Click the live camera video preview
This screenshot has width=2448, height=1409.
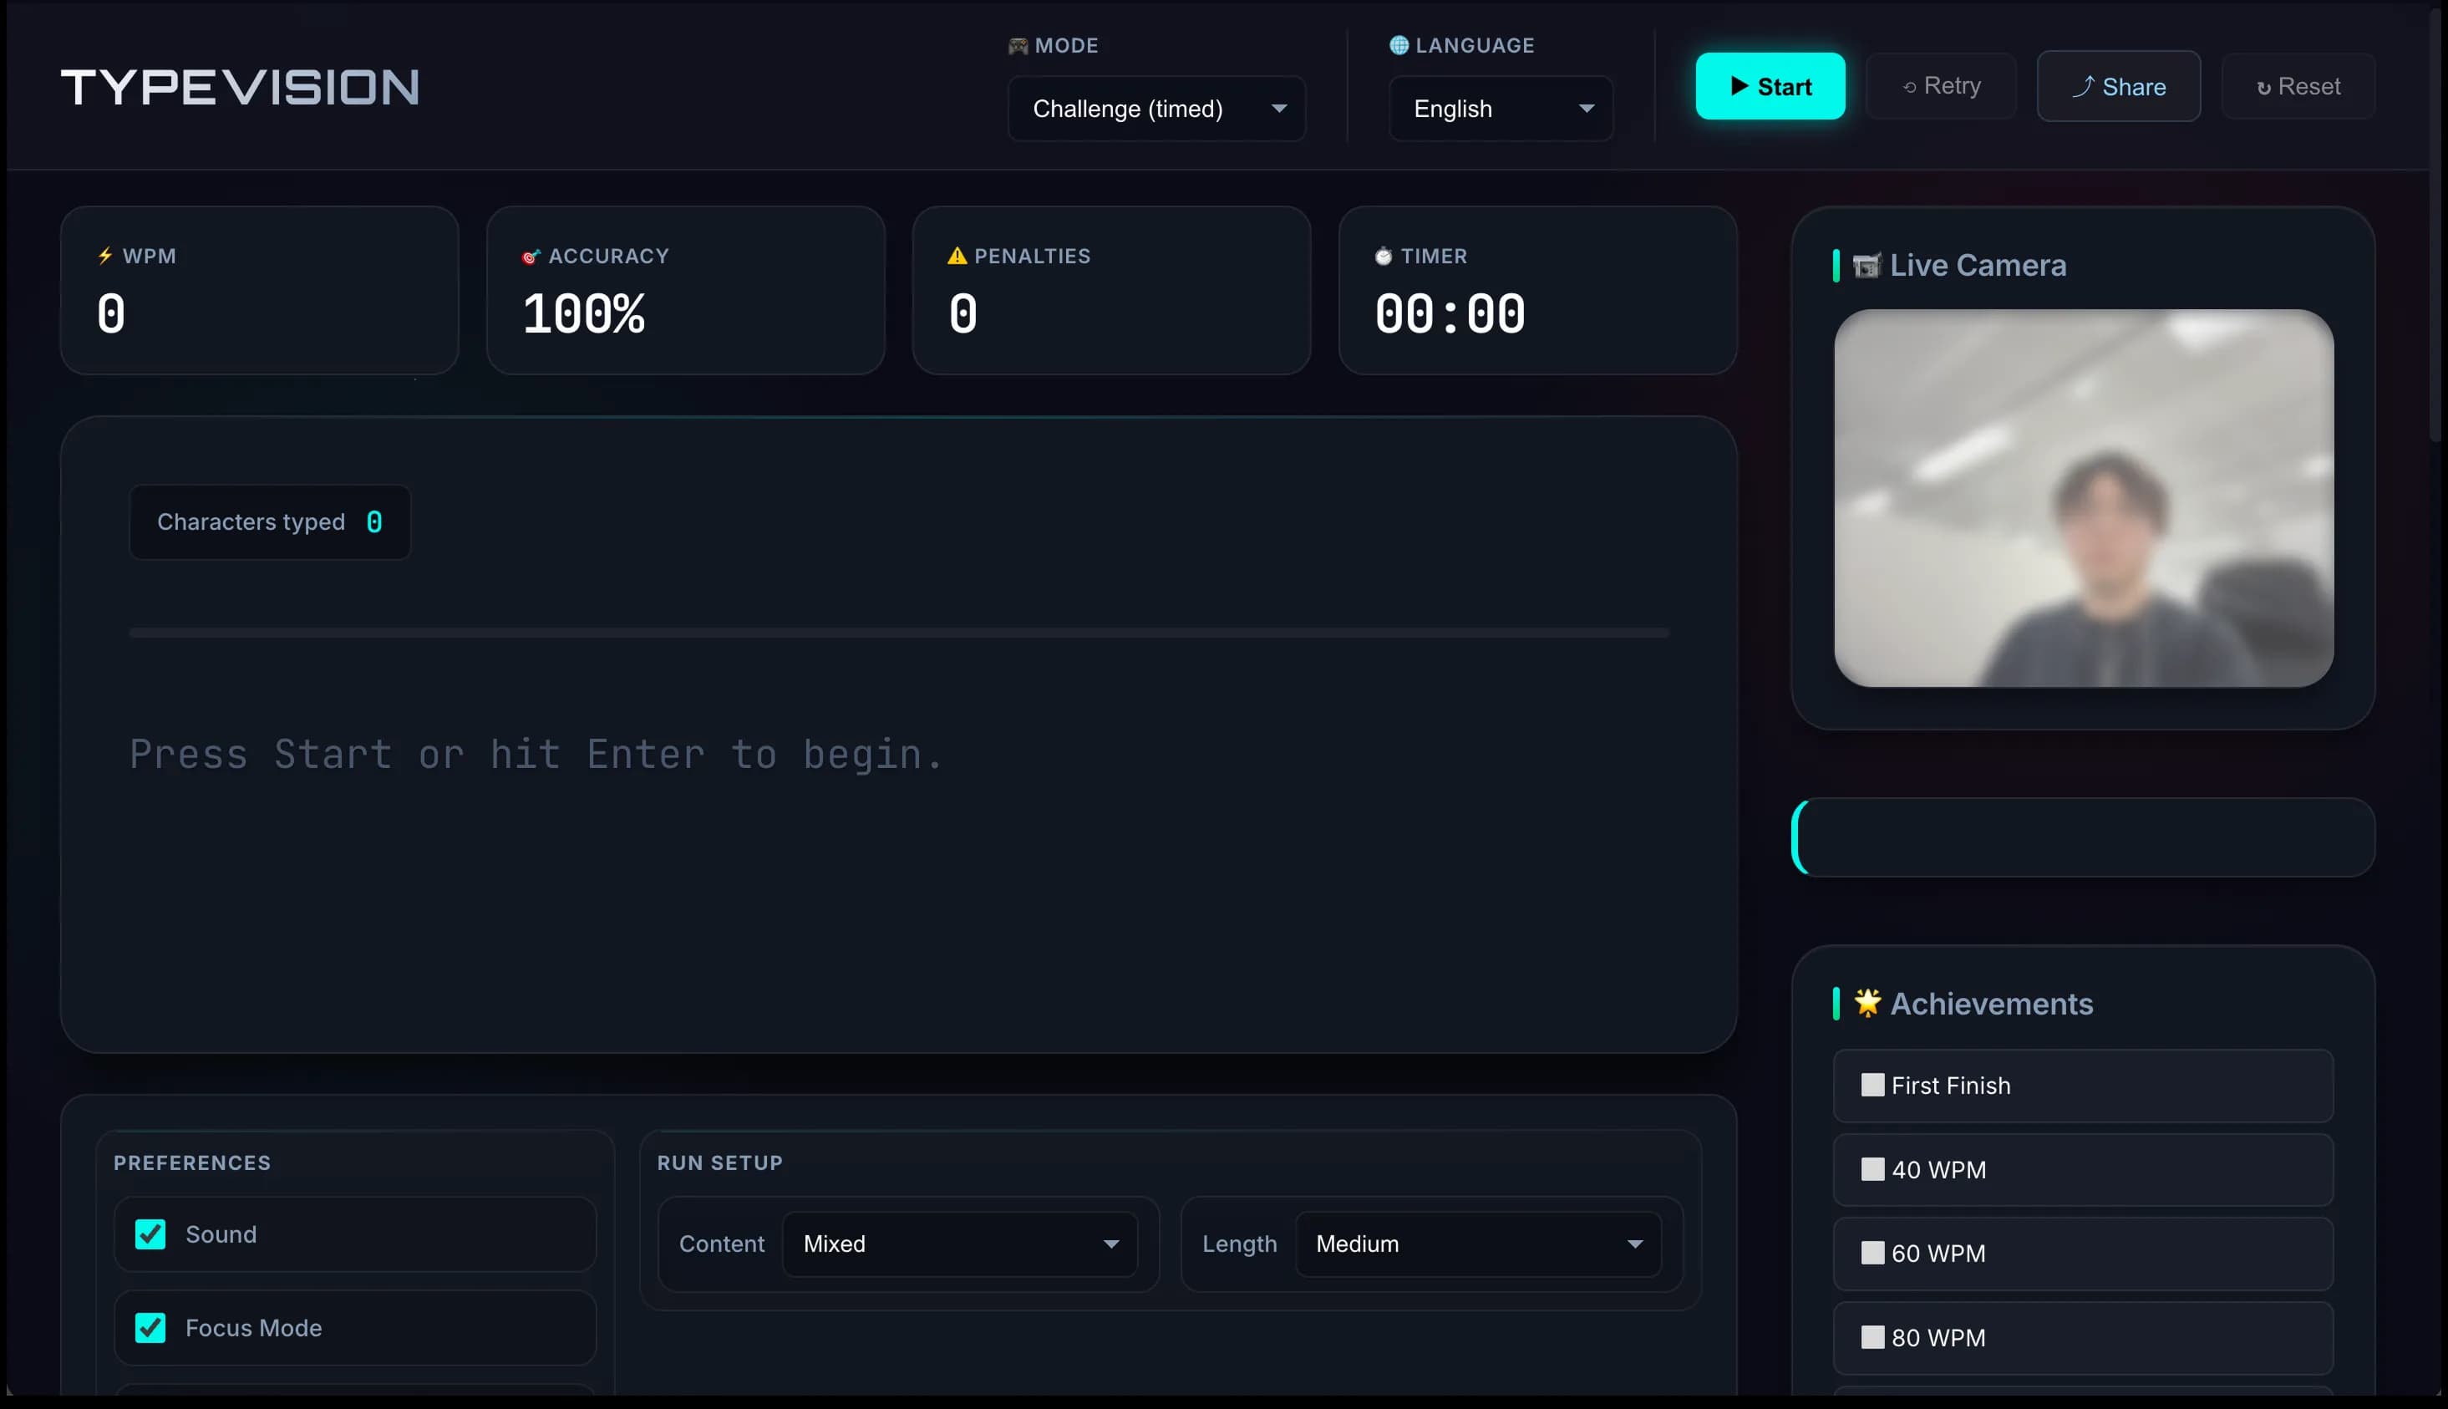(2084, 497)
